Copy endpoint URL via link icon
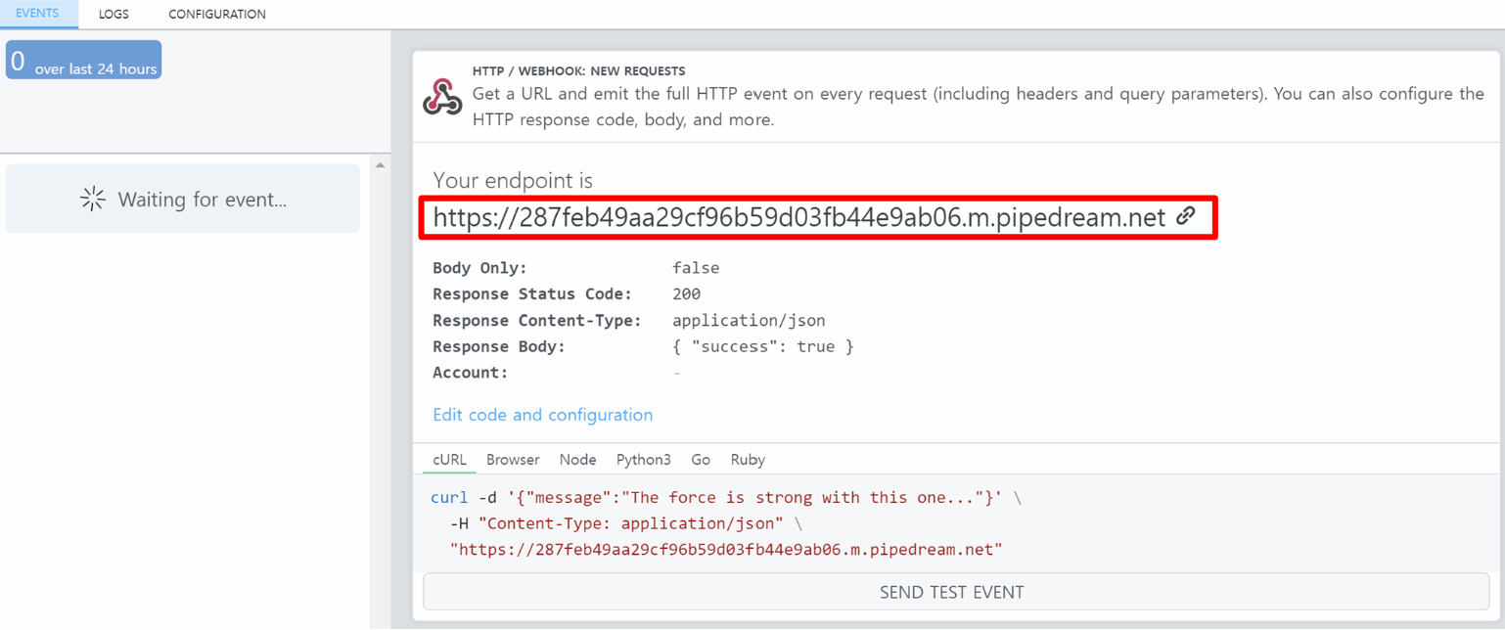 click(1185, 216)
